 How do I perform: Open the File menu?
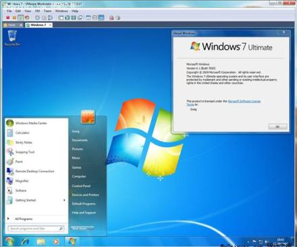pos(9,11)
